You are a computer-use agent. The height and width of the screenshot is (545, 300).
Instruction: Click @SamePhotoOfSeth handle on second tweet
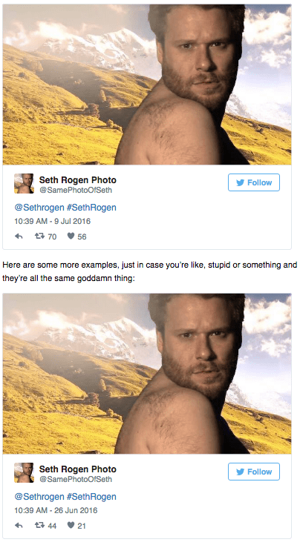tap(76, 479)
